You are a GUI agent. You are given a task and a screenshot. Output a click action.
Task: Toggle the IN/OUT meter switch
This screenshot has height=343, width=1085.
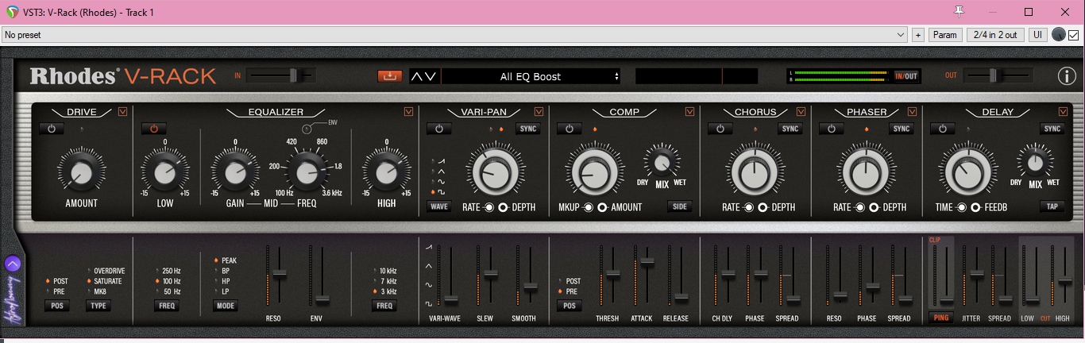click(906, 76)
